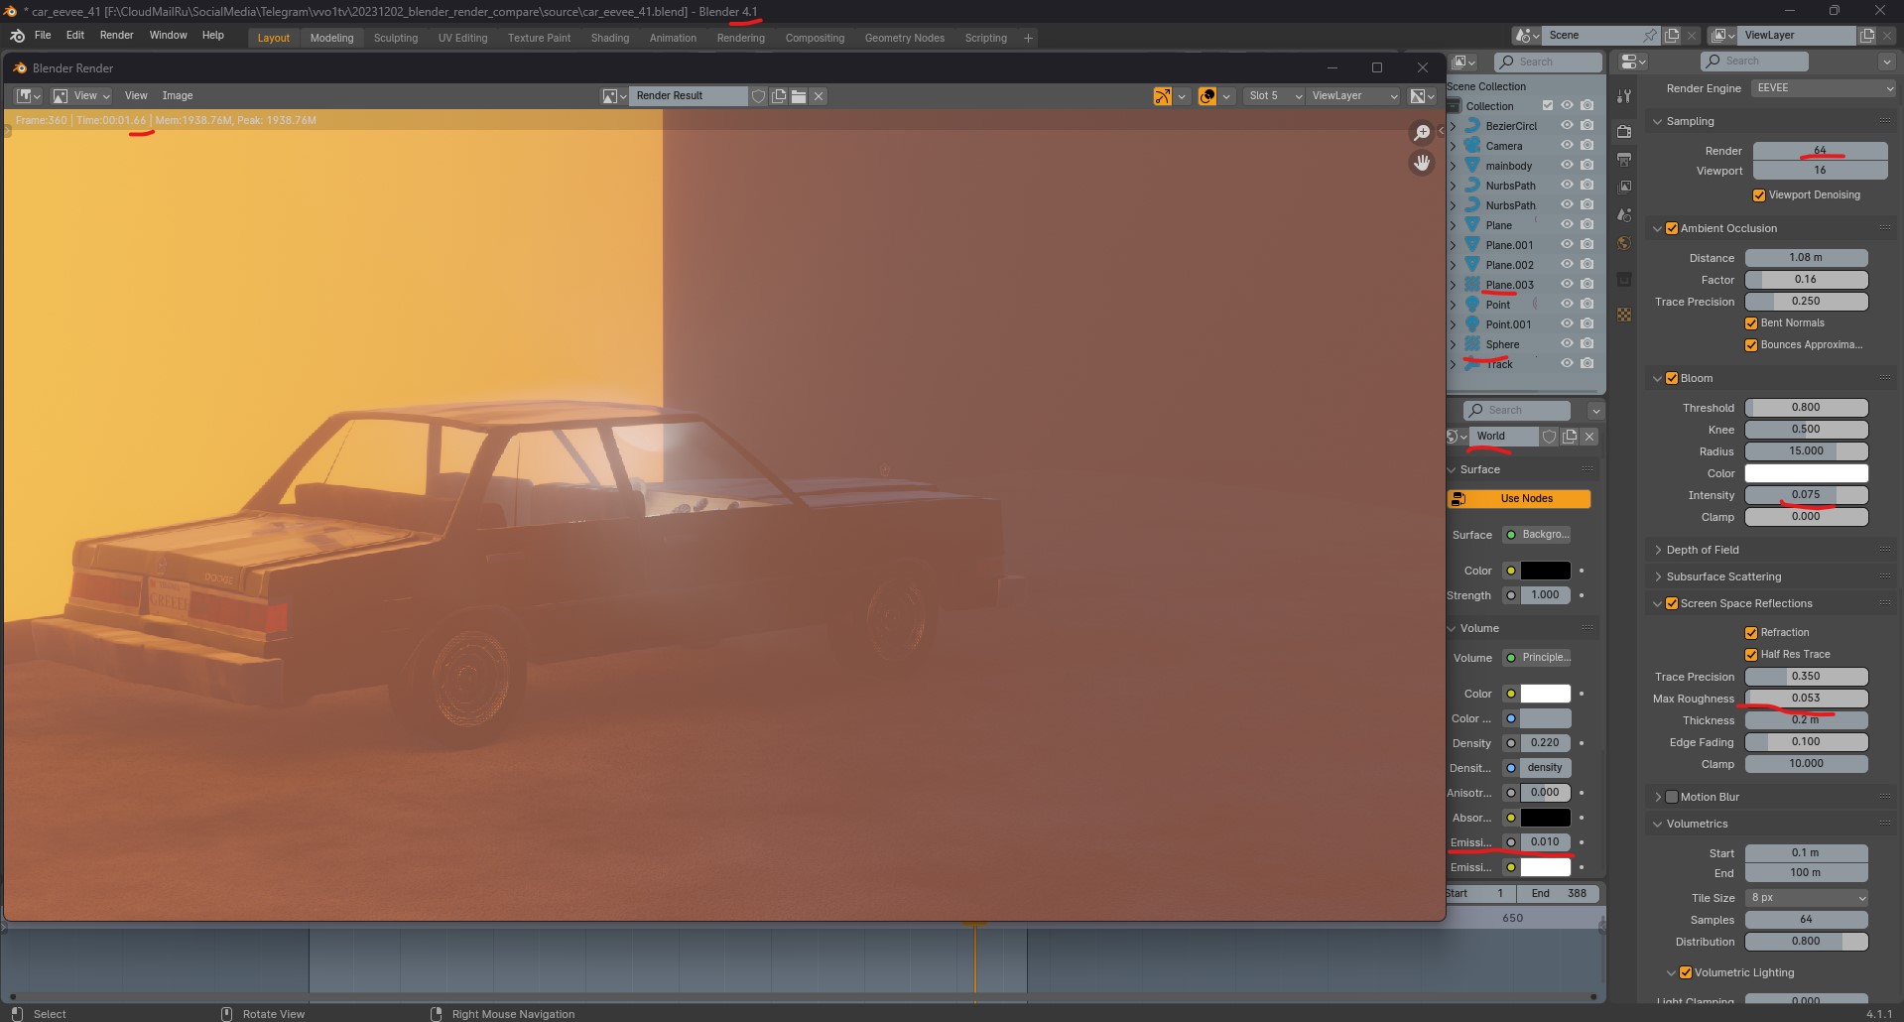Open the World properties tab icon
The width and height of the screenshot is (1904, 1022).
1624,243
